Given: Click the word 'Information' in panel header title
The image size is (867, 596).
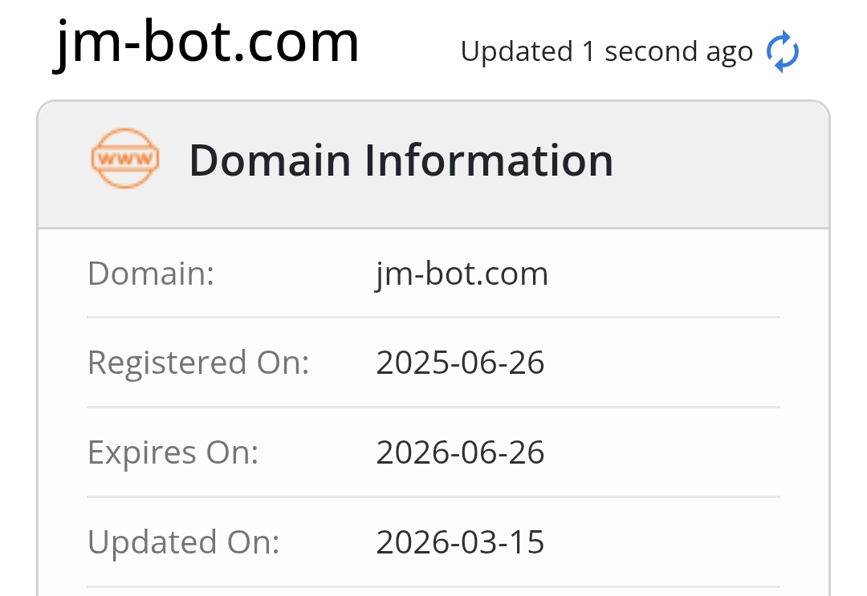Looking at the screenshot, I should pyautogui.click(x=489, y=160).
